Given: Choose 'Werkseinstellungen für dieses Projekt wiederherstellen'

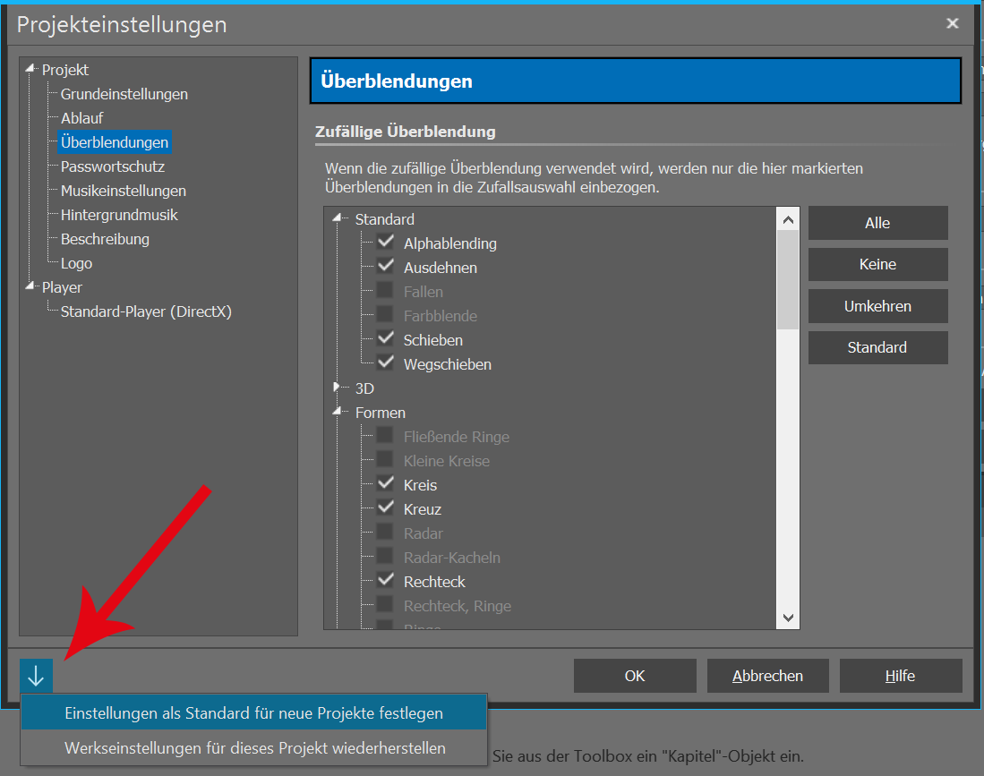Looking at the screenshot, I should pyautogui.click(x=254, y=747).
